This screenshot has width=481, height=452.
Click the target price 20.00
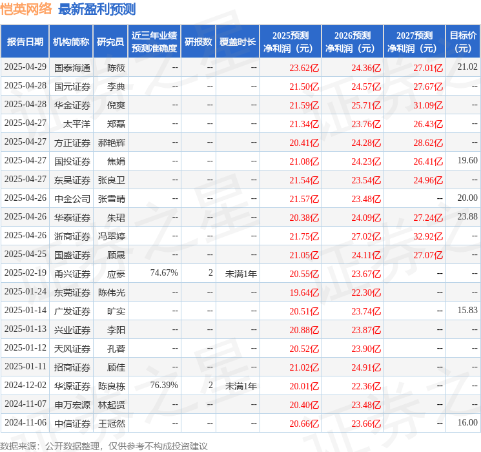tap(467, 198)
